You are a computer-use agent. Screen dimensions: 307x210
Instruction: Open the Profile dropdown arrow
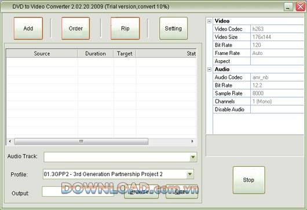(190, 174)
